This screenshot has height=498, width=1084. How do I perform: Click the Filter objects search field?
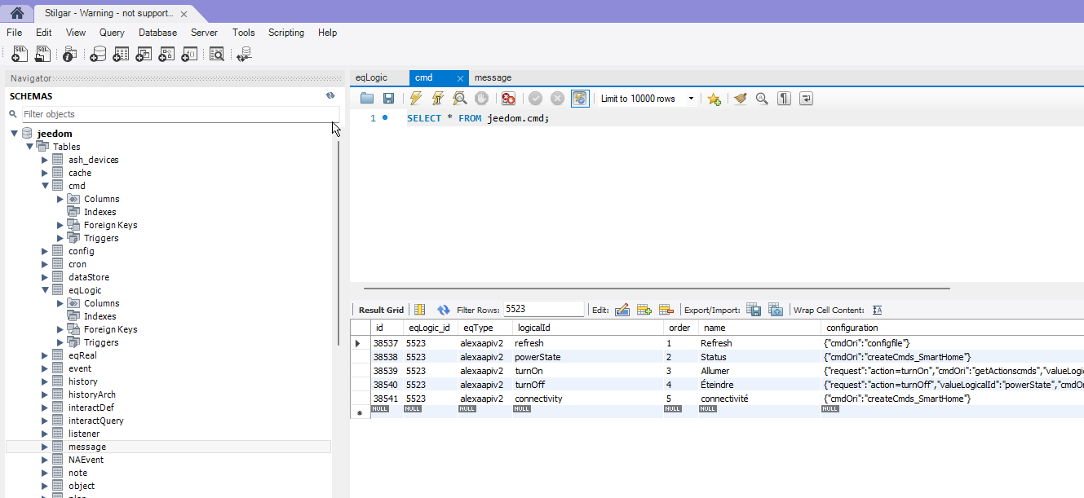(x=175, y=114)
